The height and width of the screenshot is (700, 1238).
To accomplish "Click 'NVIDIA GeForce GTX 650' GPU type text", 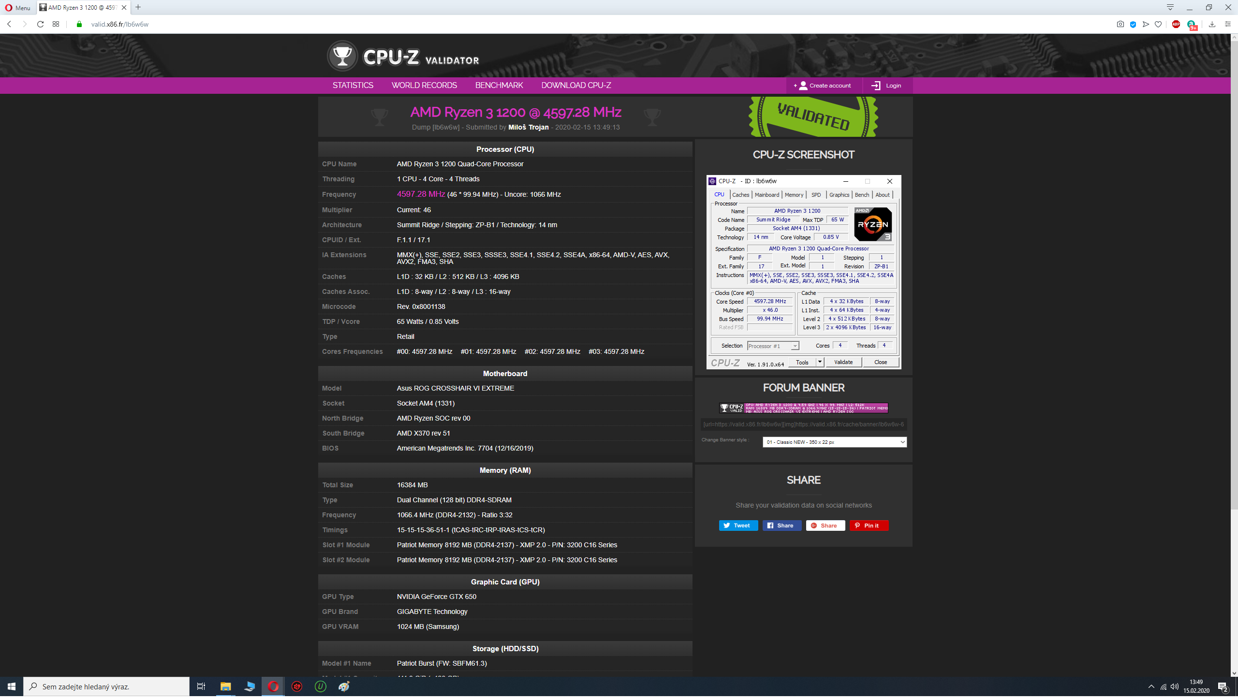I will pyautogui.click(x=437, y=597).
